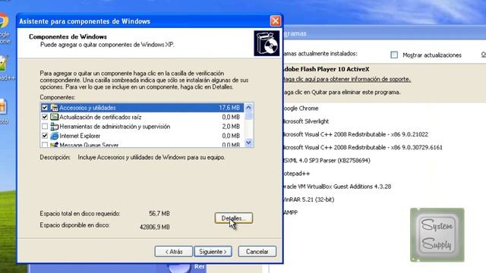Image resolution: width=486 pixels, height=273 pixels.
Task: Continue with the Siguiente button
Action: tap(213, 252)
